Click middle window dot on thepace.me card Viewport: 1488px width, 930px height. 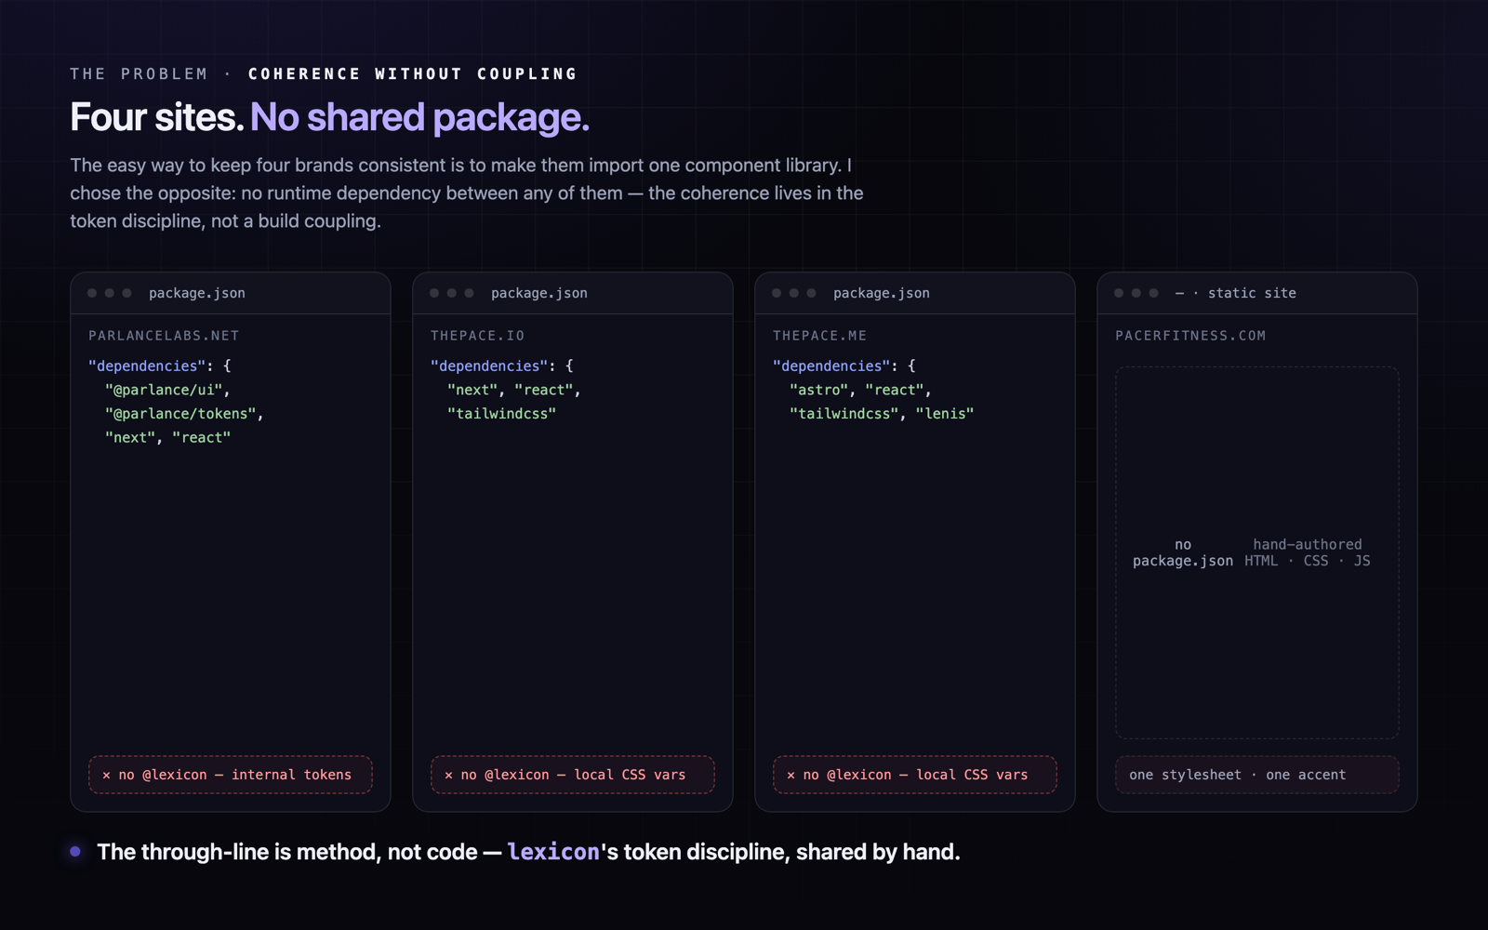(x=794, y=293)
